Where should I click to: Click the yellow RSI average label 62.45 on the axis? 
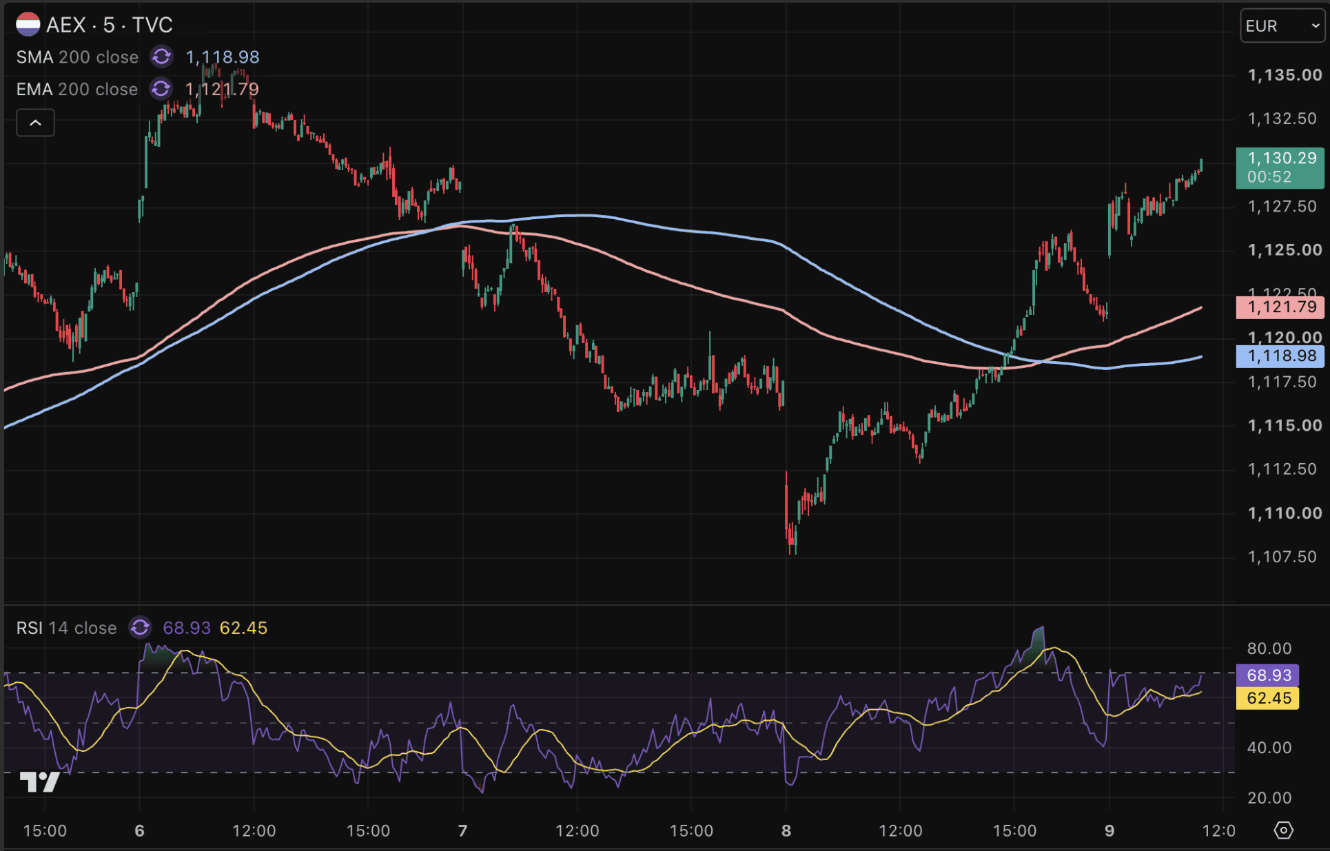pyautogui.click(x=1268, y=698)
